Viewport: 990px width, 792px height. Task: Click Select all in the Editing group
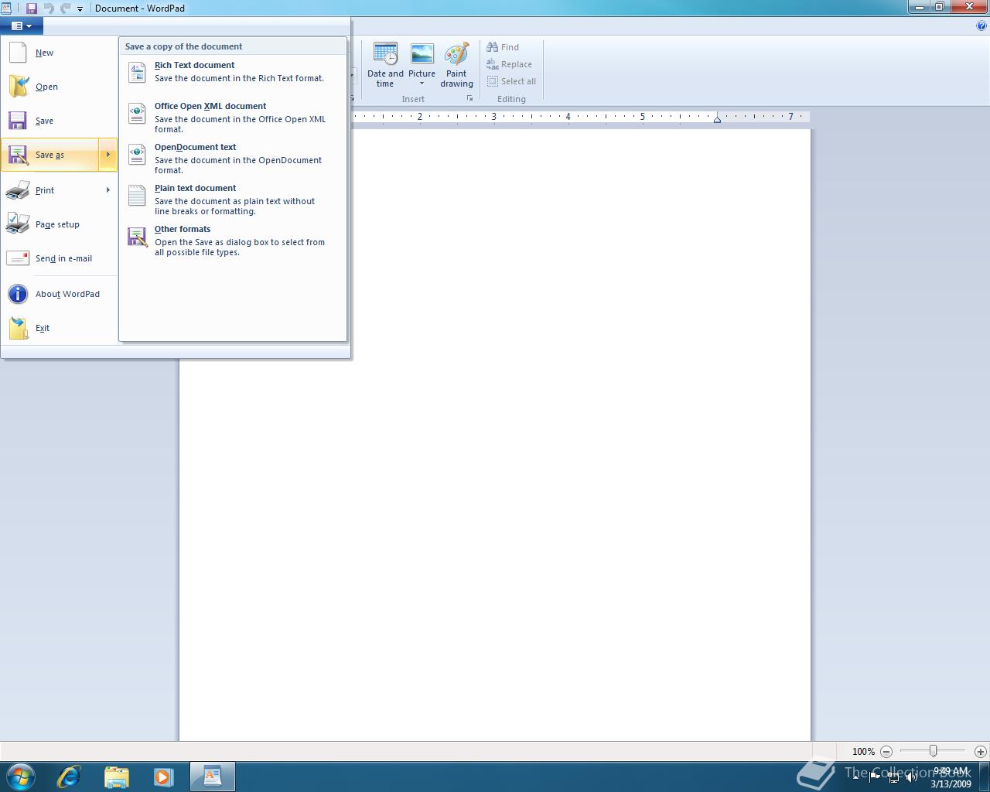click(512, 81)
